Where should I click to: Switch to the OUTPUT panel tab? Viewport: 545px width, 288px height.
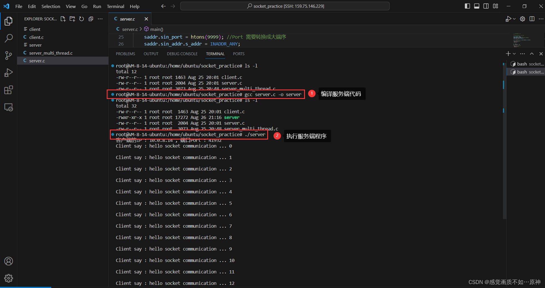point(151,54)
